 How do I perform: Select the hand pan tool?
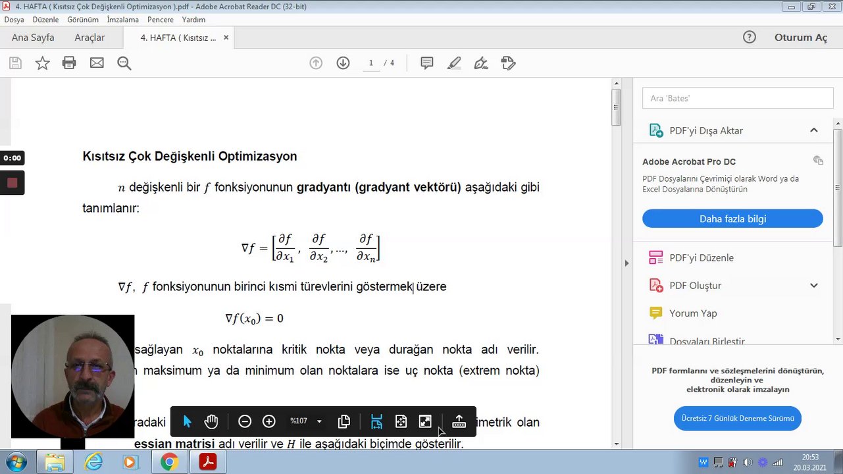(211, 421)
